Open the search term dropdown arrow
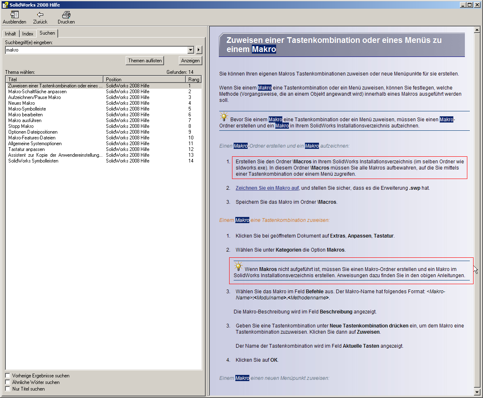Image resolution: width=483 pixels, height=398 pixels. (191, 50)
